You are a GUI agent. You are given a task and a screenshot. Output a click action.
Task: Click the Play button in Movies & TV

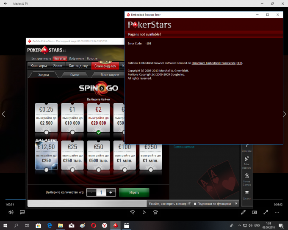(144, 212)
